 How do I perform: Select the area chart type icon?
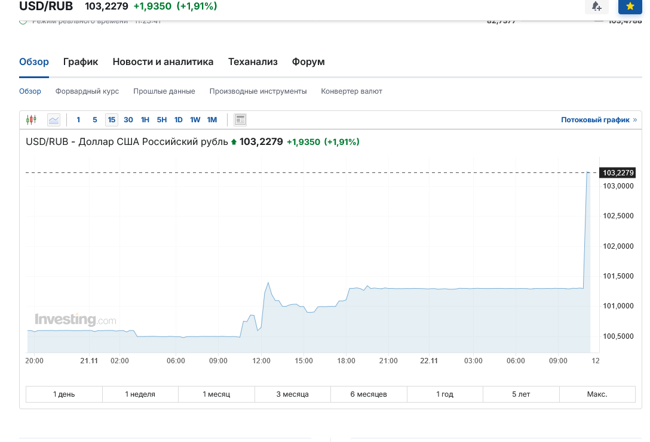click(x=54, y=120)
